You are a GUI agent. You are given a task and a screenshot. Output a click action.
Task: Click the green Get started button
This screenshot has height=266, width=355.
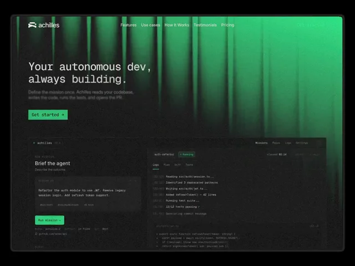click(x=48, y=115)
